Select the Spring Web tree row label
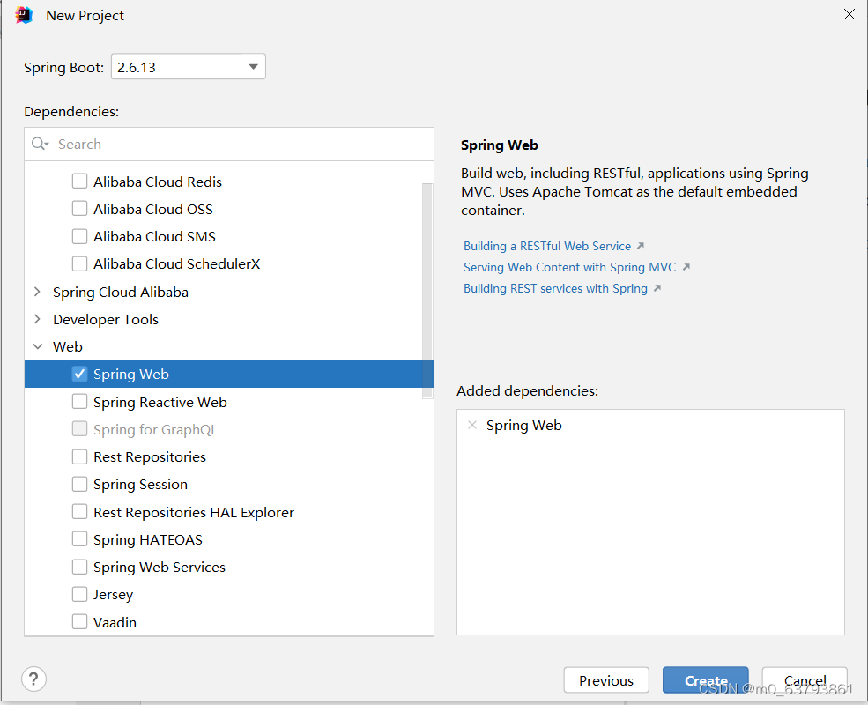Screen dimensions: 868x705 pos(131,374)
